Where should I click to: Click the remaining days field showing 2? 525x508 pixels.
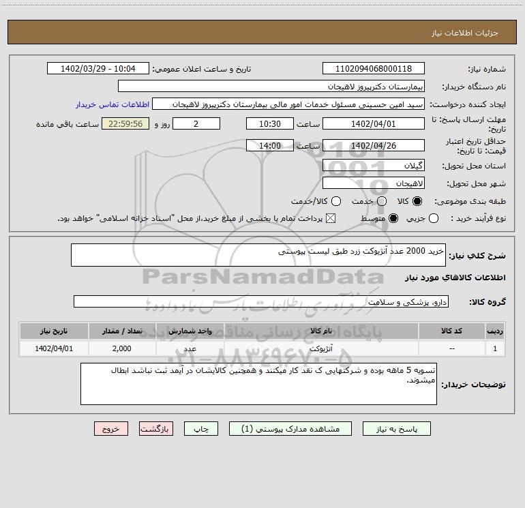tap(196, 124)
